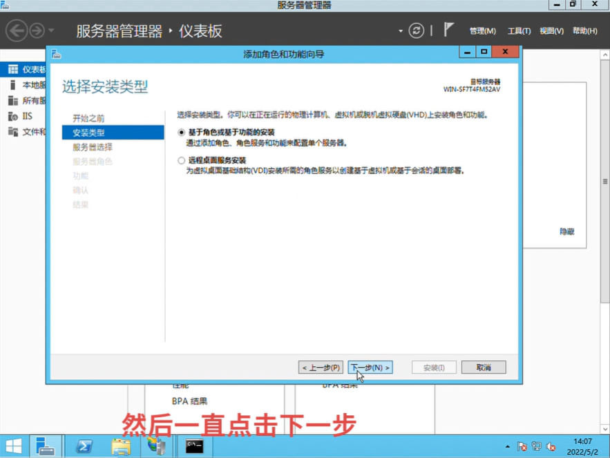This screenshot has height=458, width=610.
Task: Click server name WIN-SF7T4FM52AV text
Action: tap(472, 90)
